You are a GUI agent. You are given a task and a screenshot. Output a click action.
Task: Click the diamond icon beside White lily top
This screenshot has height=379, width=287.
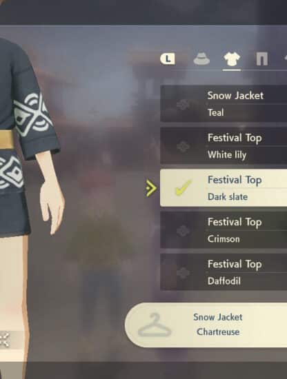click(183, 147)
